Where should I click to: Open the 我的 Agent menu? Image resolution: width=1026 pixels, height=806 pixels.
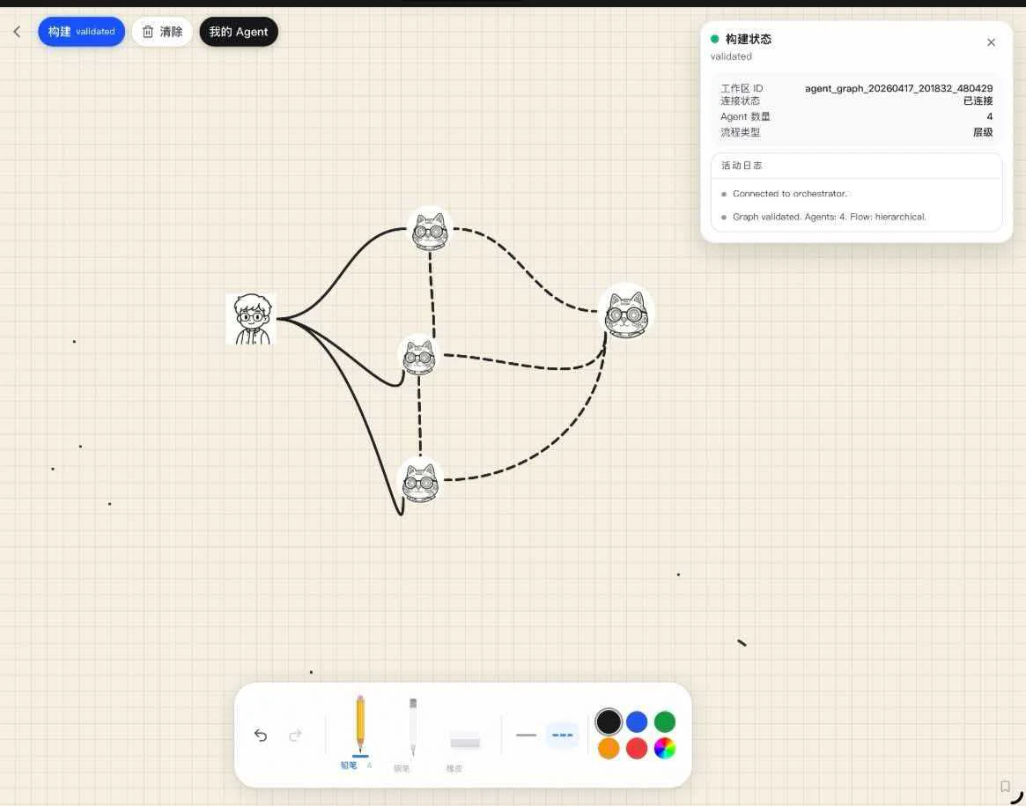(x=238, y=31)
